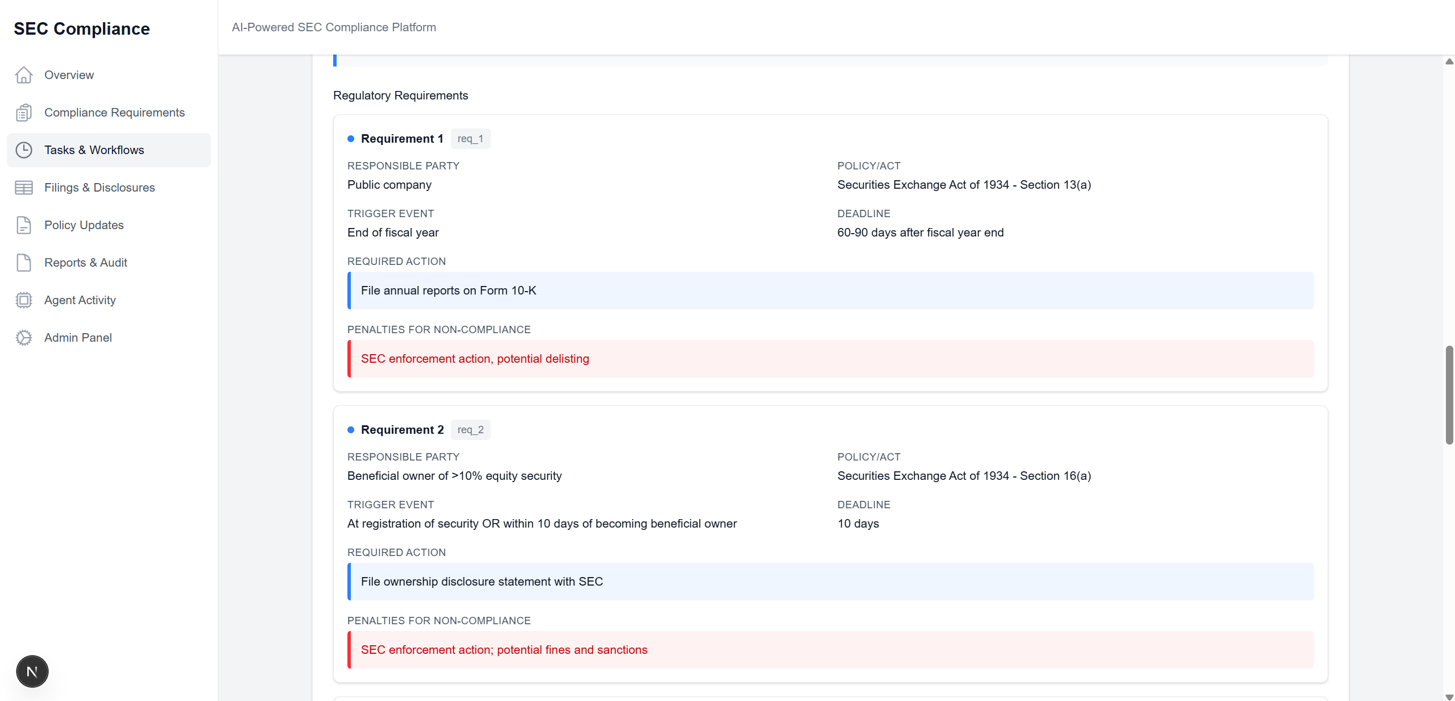
Task: Open the Policy Updates menu item
Action: (x=84, y=225)
